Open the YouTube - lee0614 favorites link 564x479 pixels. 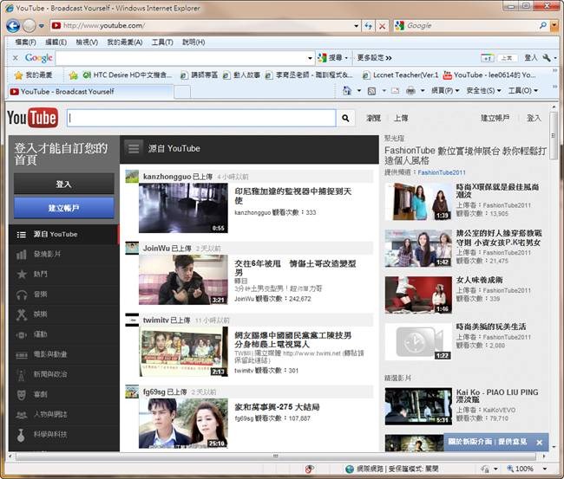click(489, 75)
